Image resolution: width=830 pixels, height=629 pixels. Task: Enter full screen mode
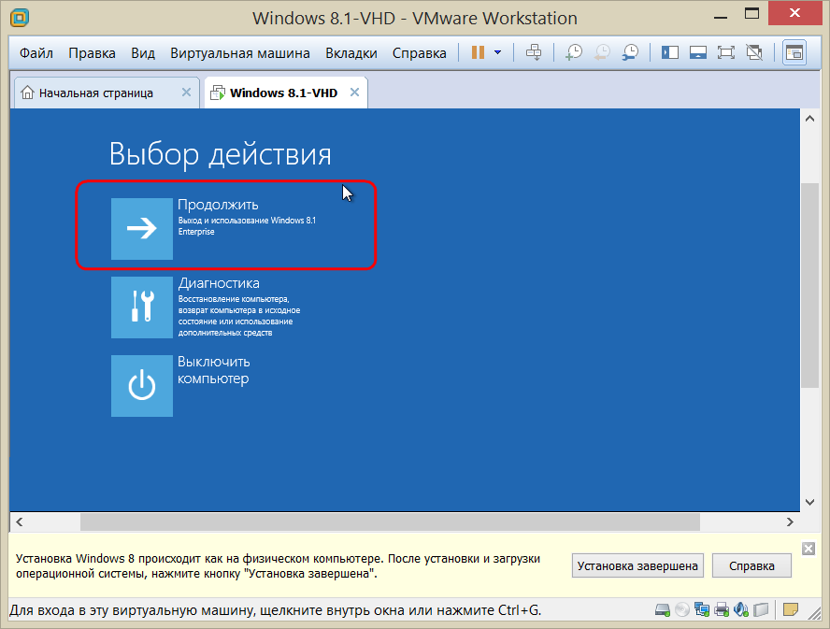click(725, 52)
